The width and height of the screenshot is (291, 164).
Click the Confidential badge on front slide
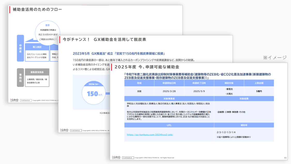128,158
